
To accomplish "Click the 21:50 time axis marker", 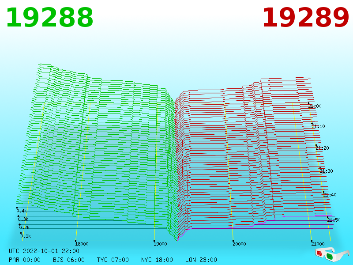I will pos(334,220).
